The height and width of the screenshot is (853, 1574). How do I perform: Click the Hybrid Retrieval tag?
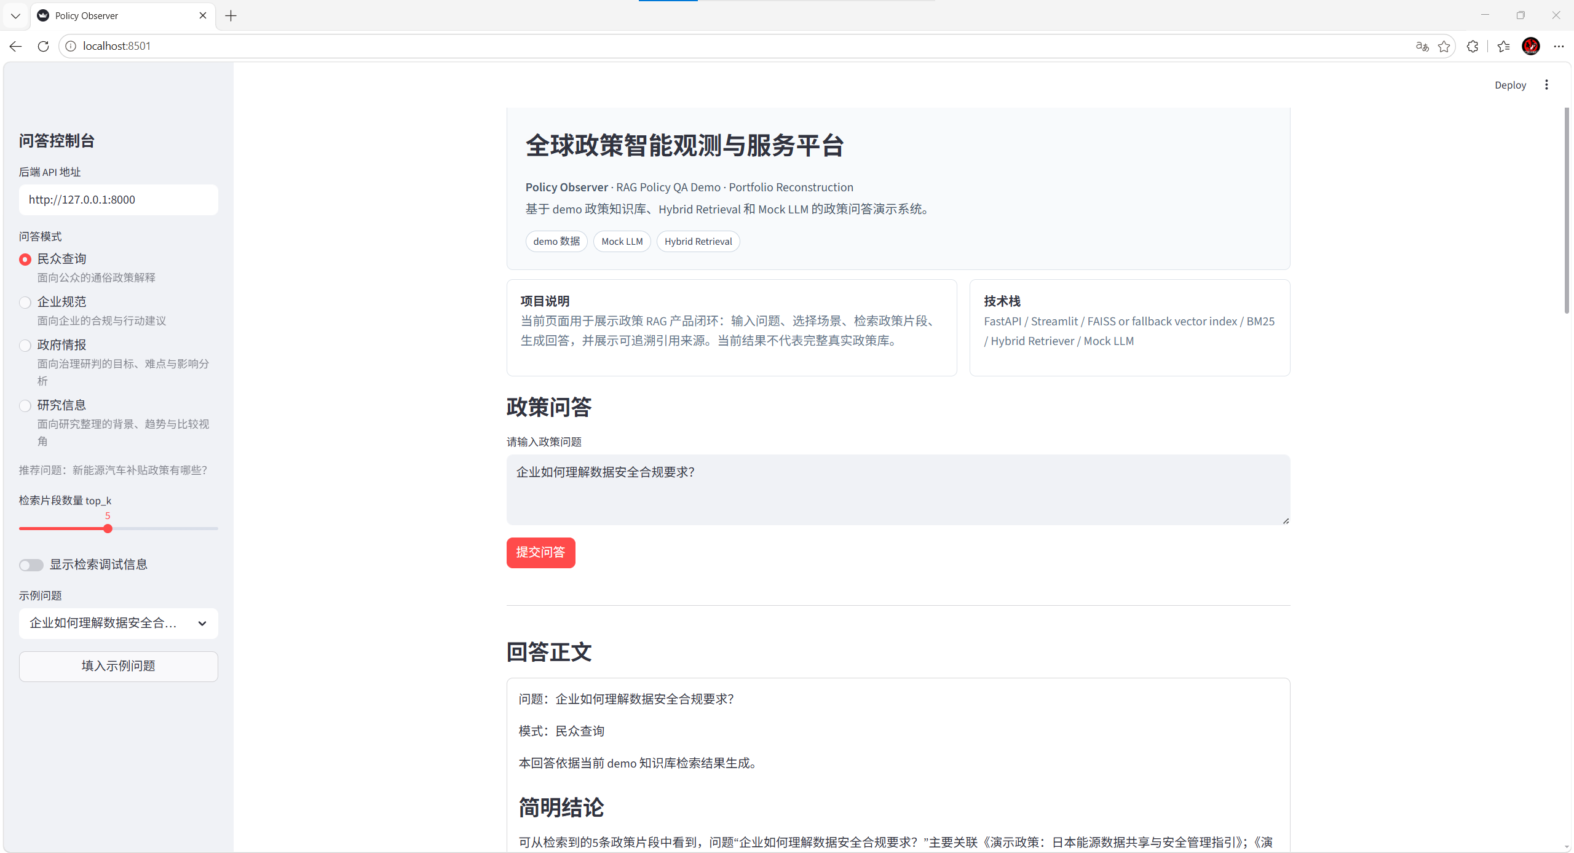pyautogui.click(x=698, y=242)
